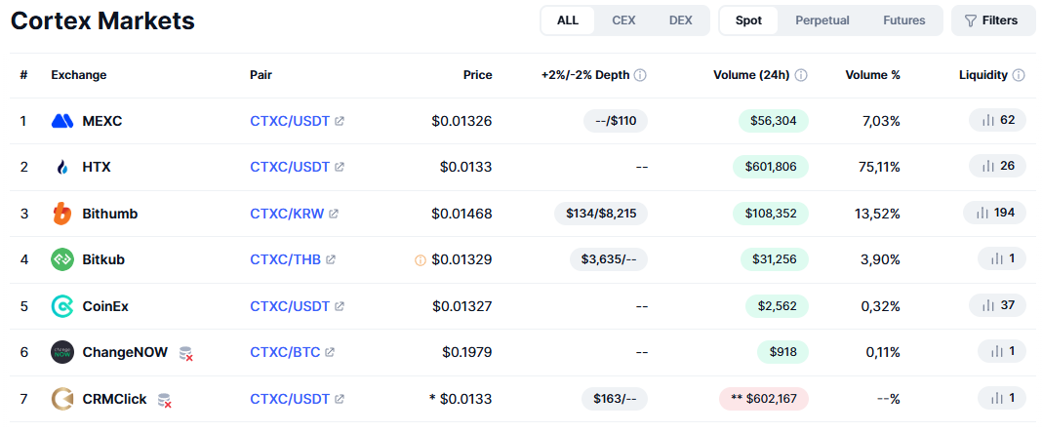Click the CRMClick exchange logo
The image size is (1042, 433).
tap(62, 399)
